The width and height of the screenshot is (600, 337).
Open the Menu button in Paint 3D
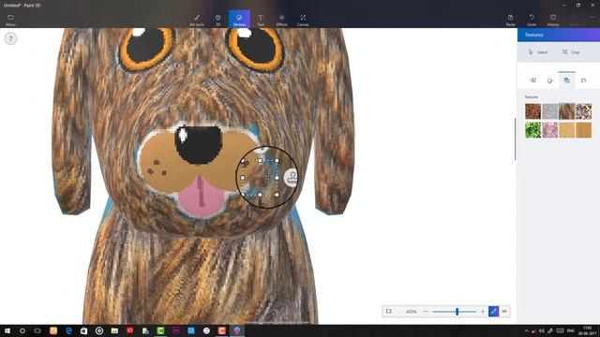click(x=10, y=20)
